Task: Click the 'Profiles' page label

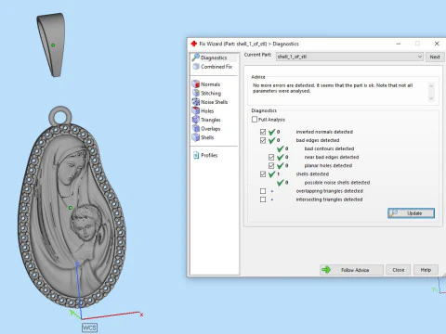Action: coord(209,155)
